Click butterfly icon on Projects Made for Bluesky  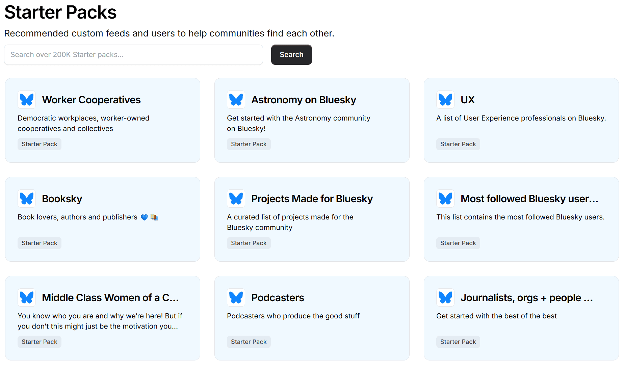pos(236,199)
